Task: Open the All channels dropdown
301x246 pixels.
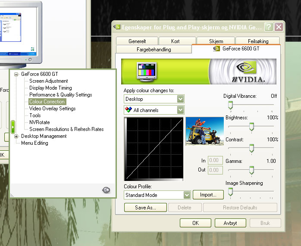Action: coord(180,110)
